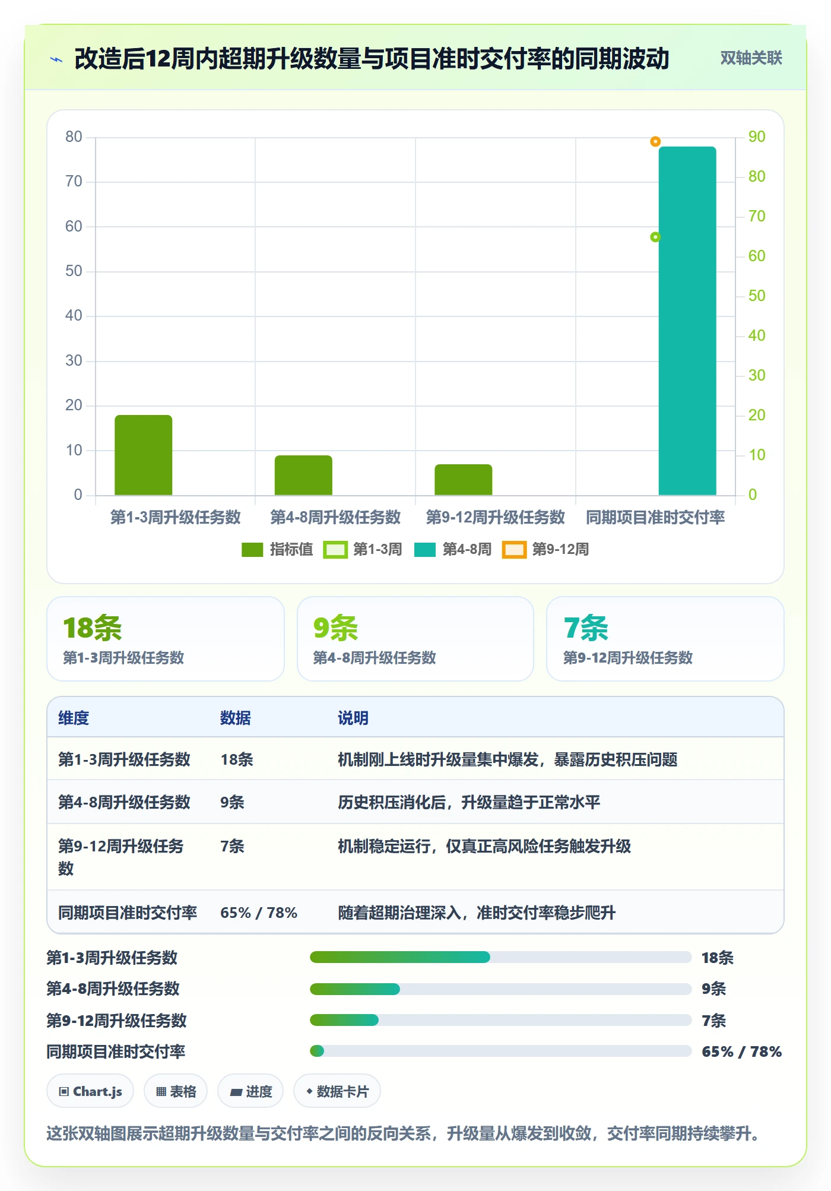Click table cell 机制刚上线时升级量集中爆发，暴露历史积压问题
831x1191 pixels.
[508, 760]
